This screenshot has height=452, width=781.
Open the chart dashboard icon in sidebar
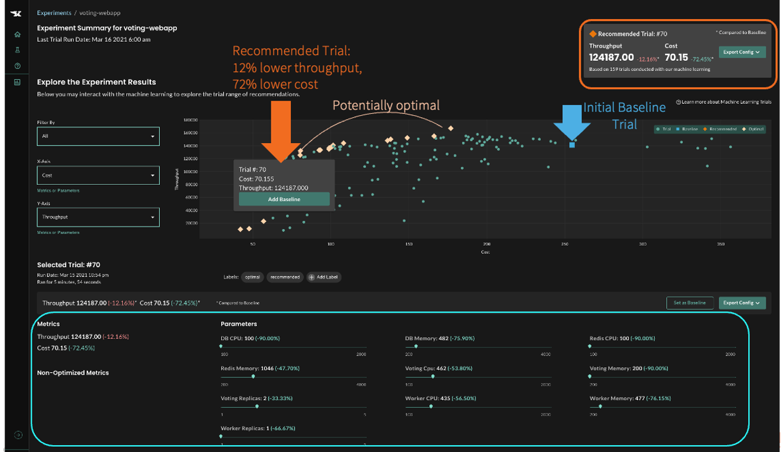(x=17, y=82)
